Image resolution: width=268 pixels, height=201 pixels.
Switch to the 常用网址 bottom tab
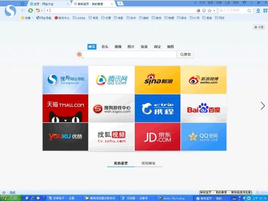148,163
